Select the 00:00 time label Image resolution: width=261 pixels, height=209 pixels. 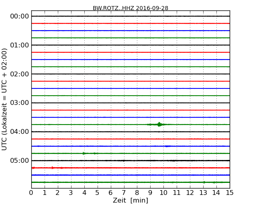(x=20, y=16)
